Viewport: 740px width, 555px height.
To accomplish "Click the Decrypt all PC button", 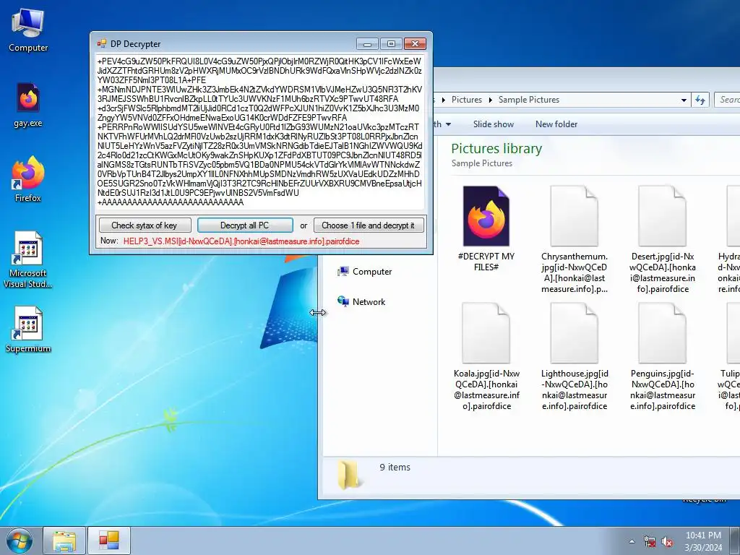I will click(x=244, y=225).
